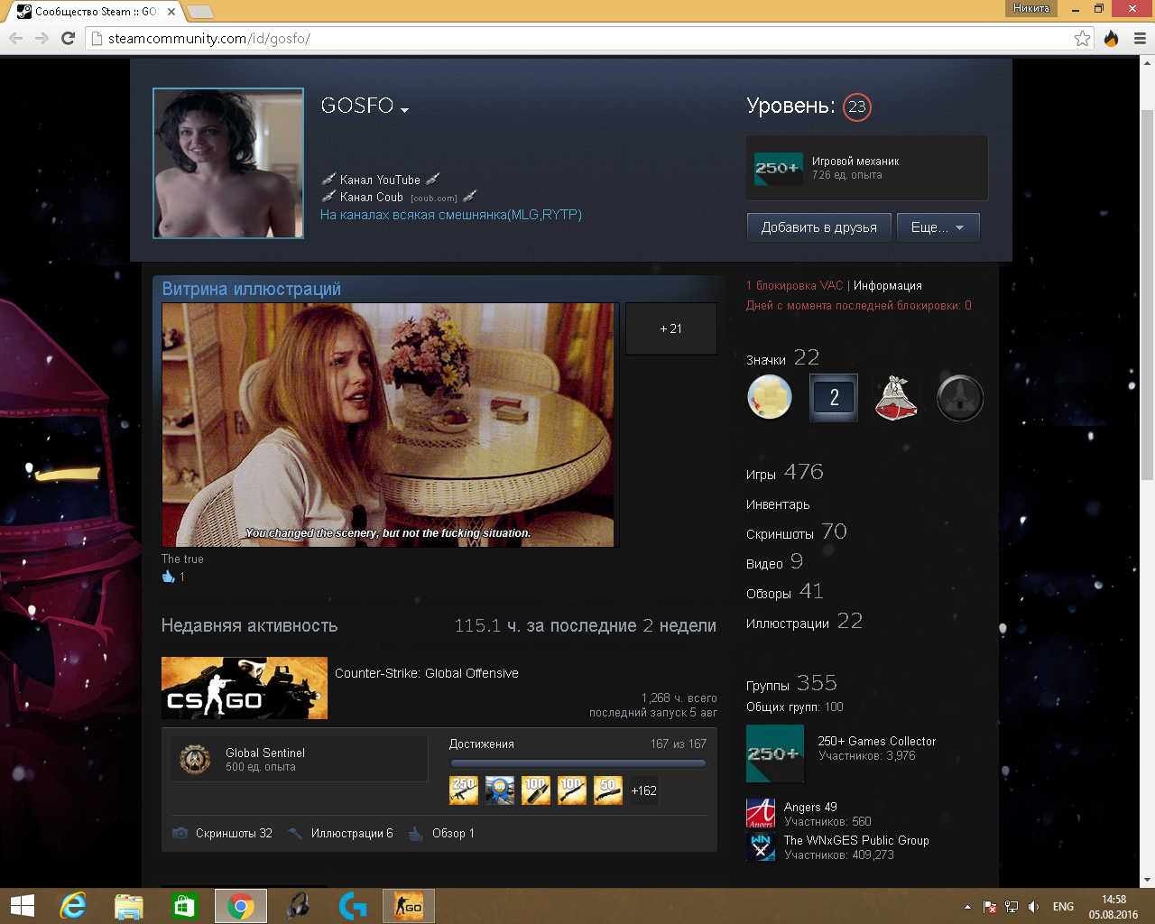
Task: View the last achievement icon marked 50
Action: click(608, 790)
